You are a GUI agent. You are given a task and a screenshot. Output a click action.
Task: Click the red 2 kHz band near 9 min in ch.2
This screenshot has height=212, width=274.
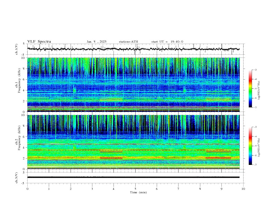tap(218, 158)
